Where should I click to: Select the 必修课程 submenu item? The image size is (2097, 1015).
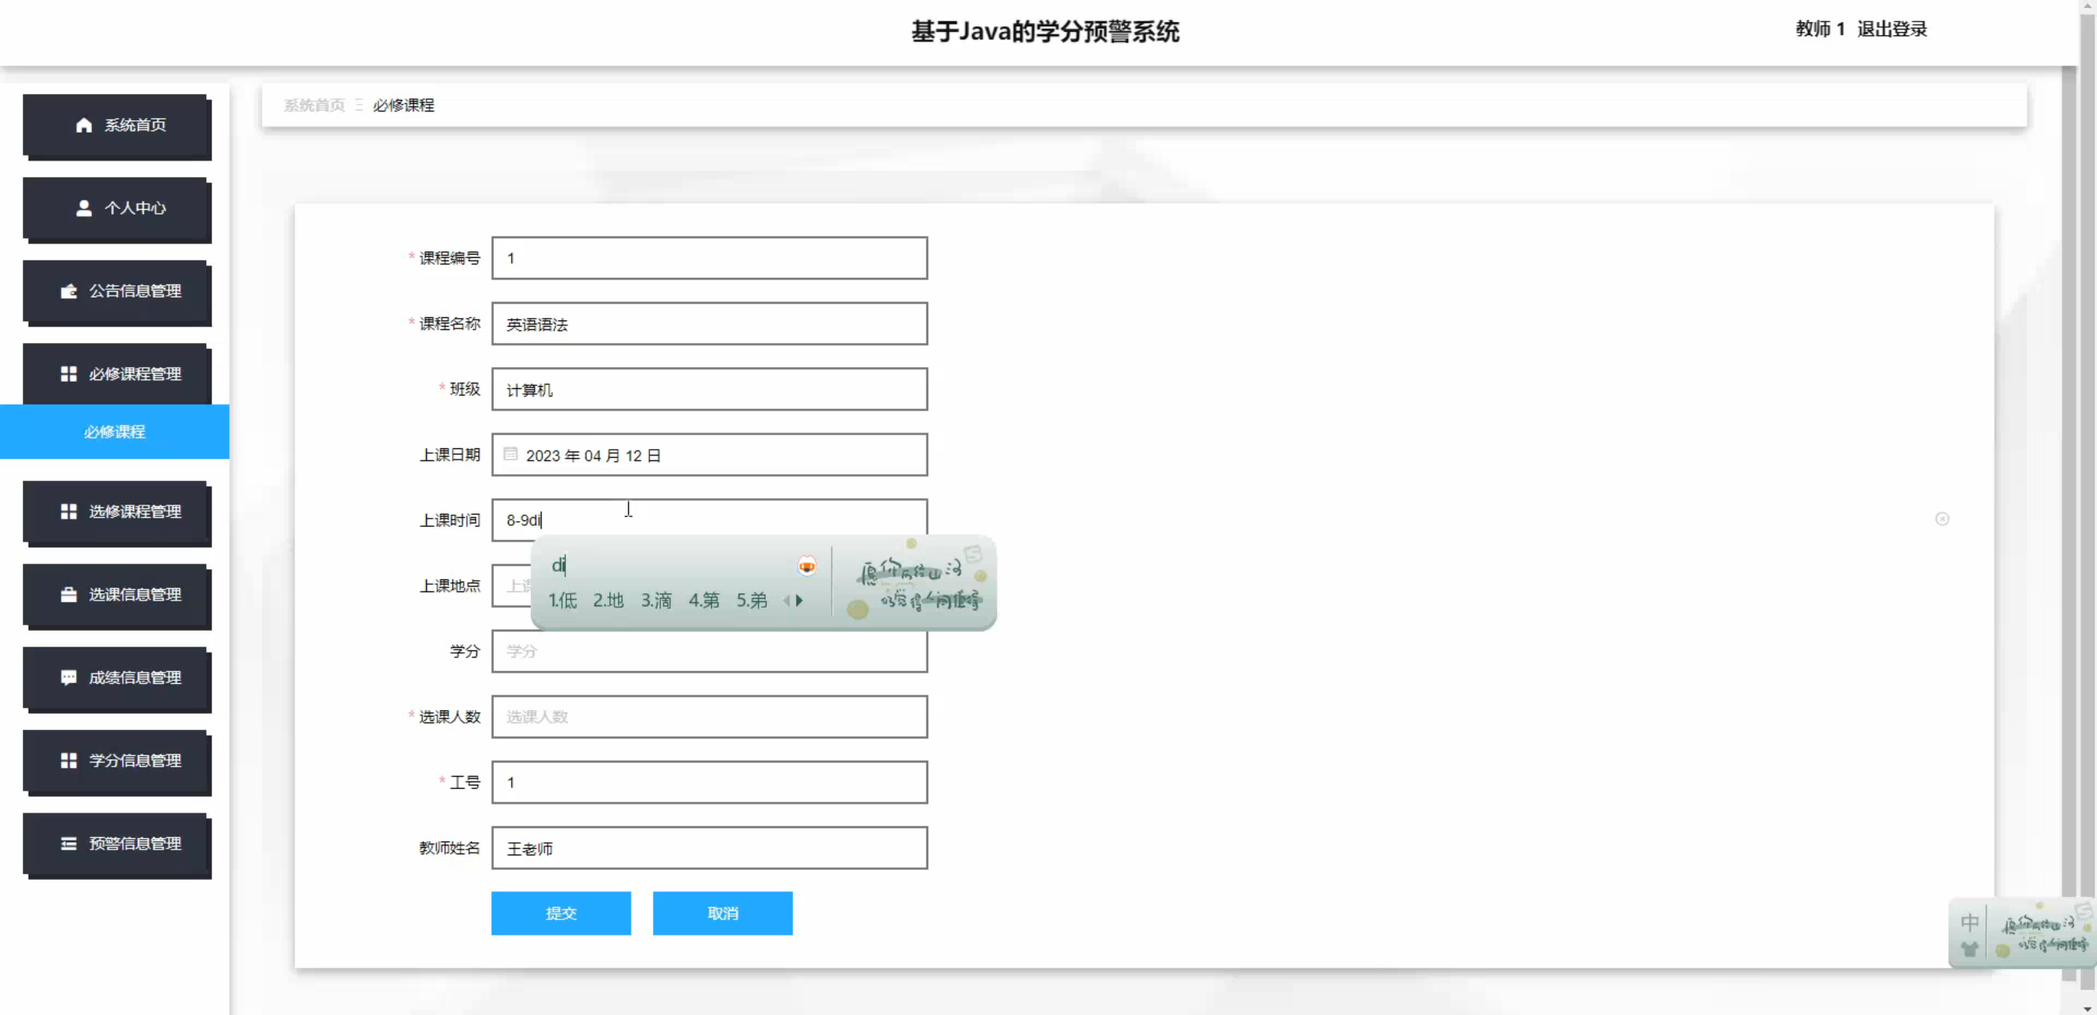click(115, 432)
